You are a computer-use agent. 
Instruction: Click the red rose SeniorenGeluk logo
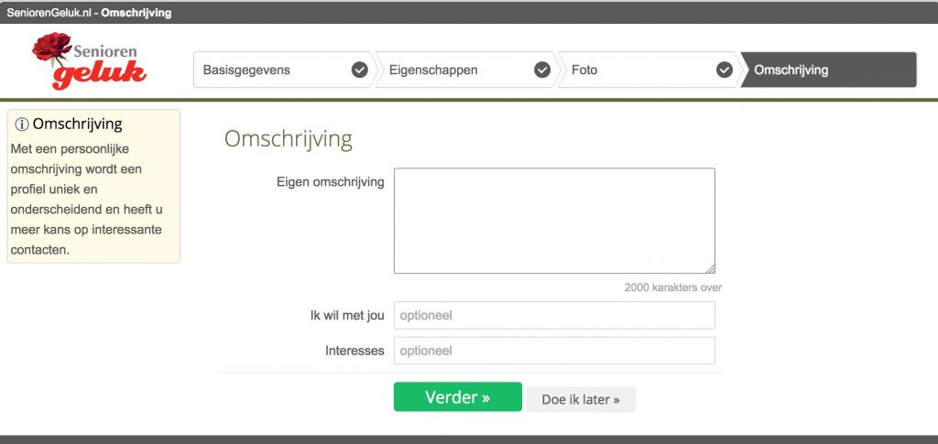click(x=89, y=61)
